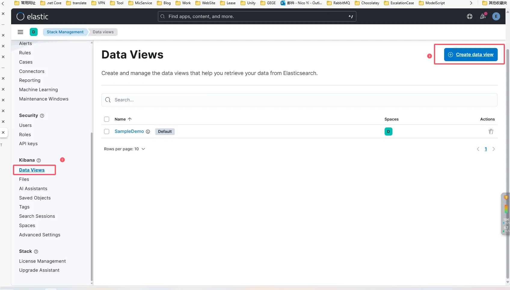Open Search Sessions in the sidebar
The image size is (510, 290).
click(x=37, y=216)
